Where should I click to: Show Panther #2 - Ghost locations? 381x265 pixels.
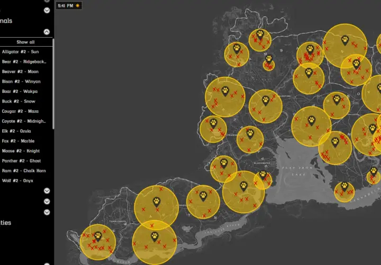(x=21, y=161)
